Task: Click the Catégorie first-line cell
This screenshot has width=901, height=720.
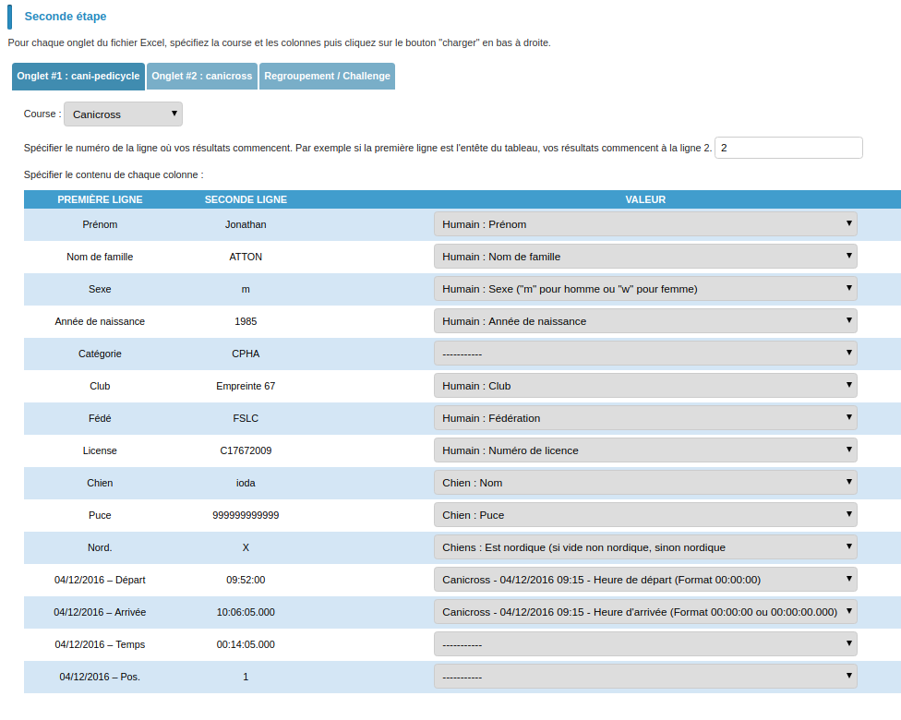Action: tap(100, 354)
